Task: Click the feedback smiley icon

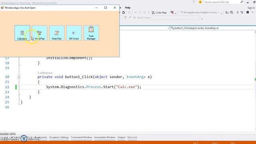Action: [x=200, y=2]
